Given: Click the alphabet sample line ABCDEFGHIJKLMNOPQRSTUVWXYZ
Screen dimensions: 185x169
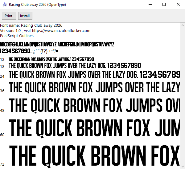Looking at the screenshot, I should (x=57, y=44).
